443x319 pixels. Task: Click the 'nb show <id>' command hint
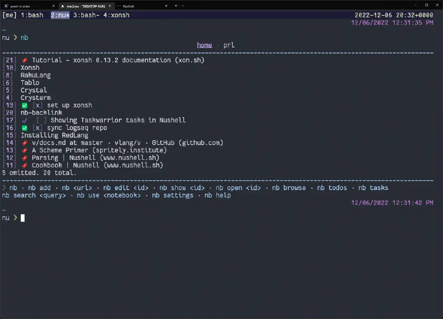point(182,188)
